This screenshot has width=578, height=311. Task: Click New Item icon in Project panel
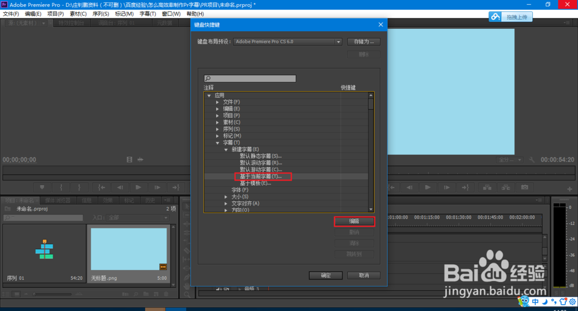pos(156,294)
